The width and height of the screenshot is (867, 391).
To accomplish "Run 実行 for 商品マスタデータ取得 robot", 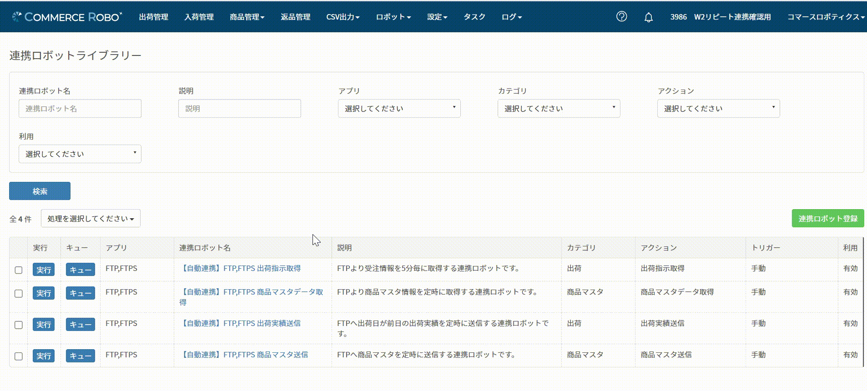I will pos(44,293).
